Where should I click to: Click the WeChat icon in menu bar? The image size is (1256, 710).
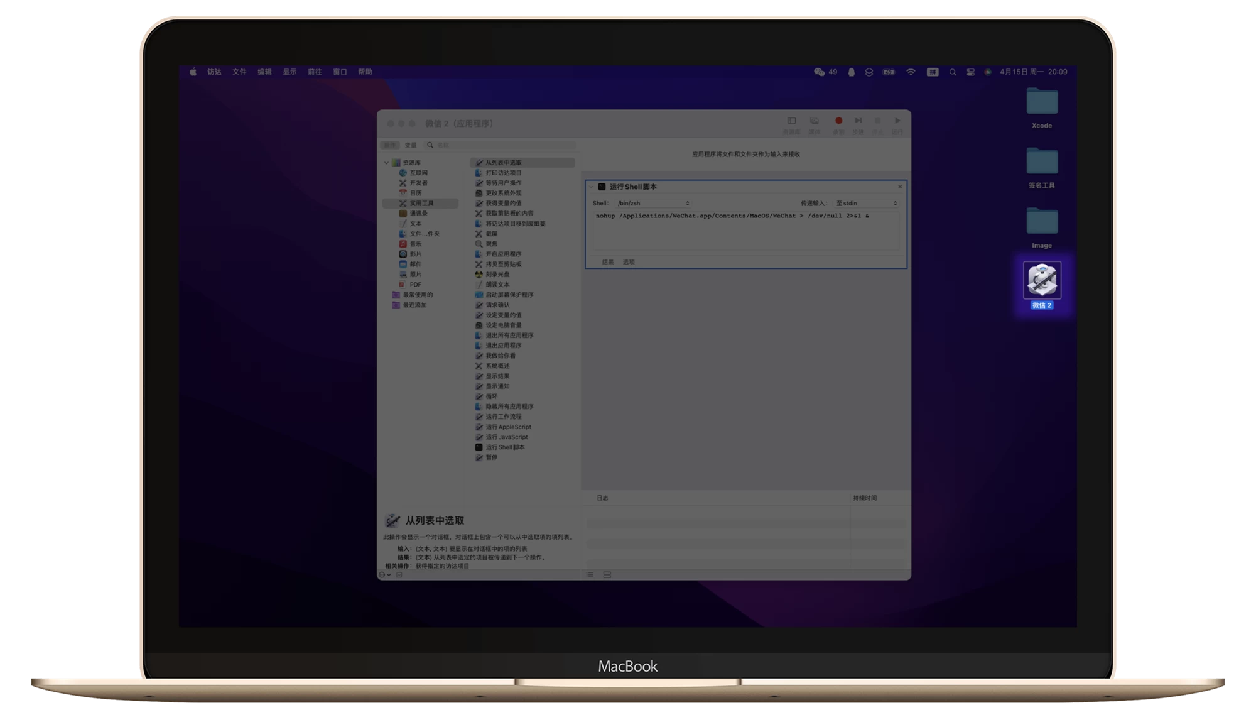coord(819,72)
